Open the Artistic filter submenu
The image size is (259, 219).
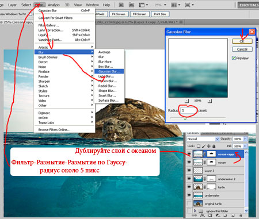[64, 47]
